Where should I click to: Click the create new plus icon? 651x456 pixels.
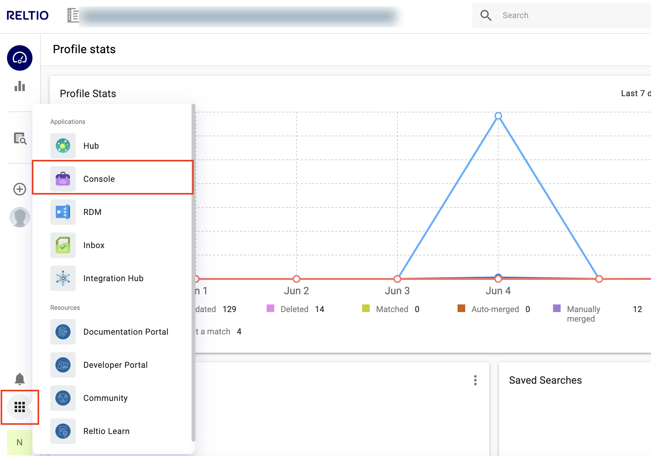(20, 189)
